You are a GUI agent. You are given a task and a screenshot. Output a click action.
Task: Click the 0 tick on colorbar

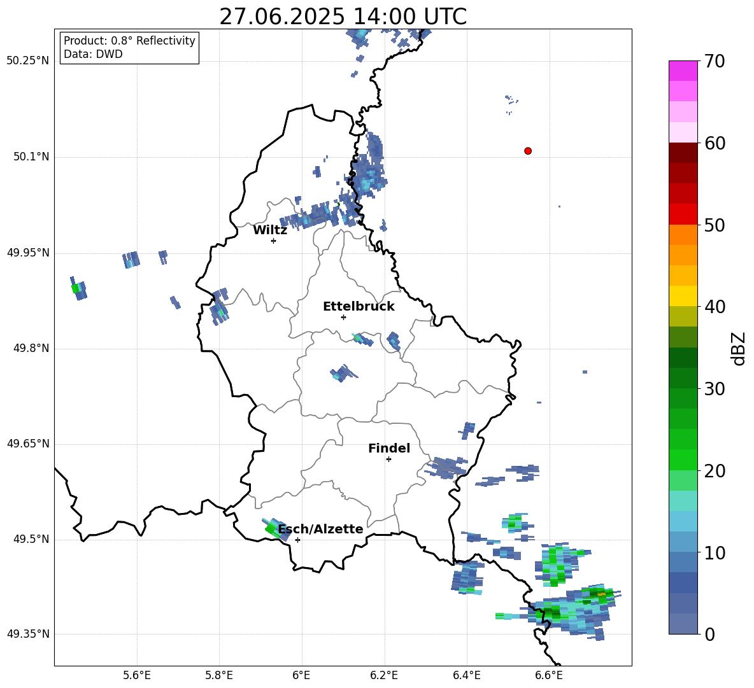(709, 634)
